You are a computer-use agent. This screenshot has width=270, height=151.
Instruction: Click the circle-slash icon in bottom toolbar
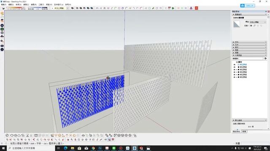[x=7, y=135]
